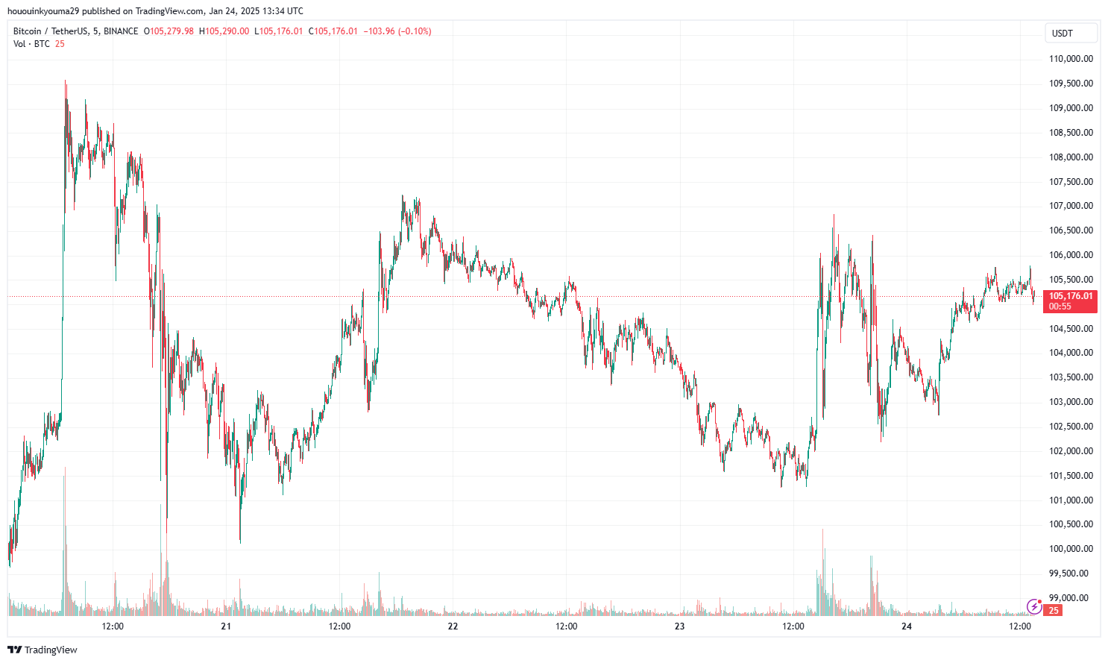Click the price change −103.96 (−0.10%)
This screenshot has width=1108, height=663.
(397, 31)
